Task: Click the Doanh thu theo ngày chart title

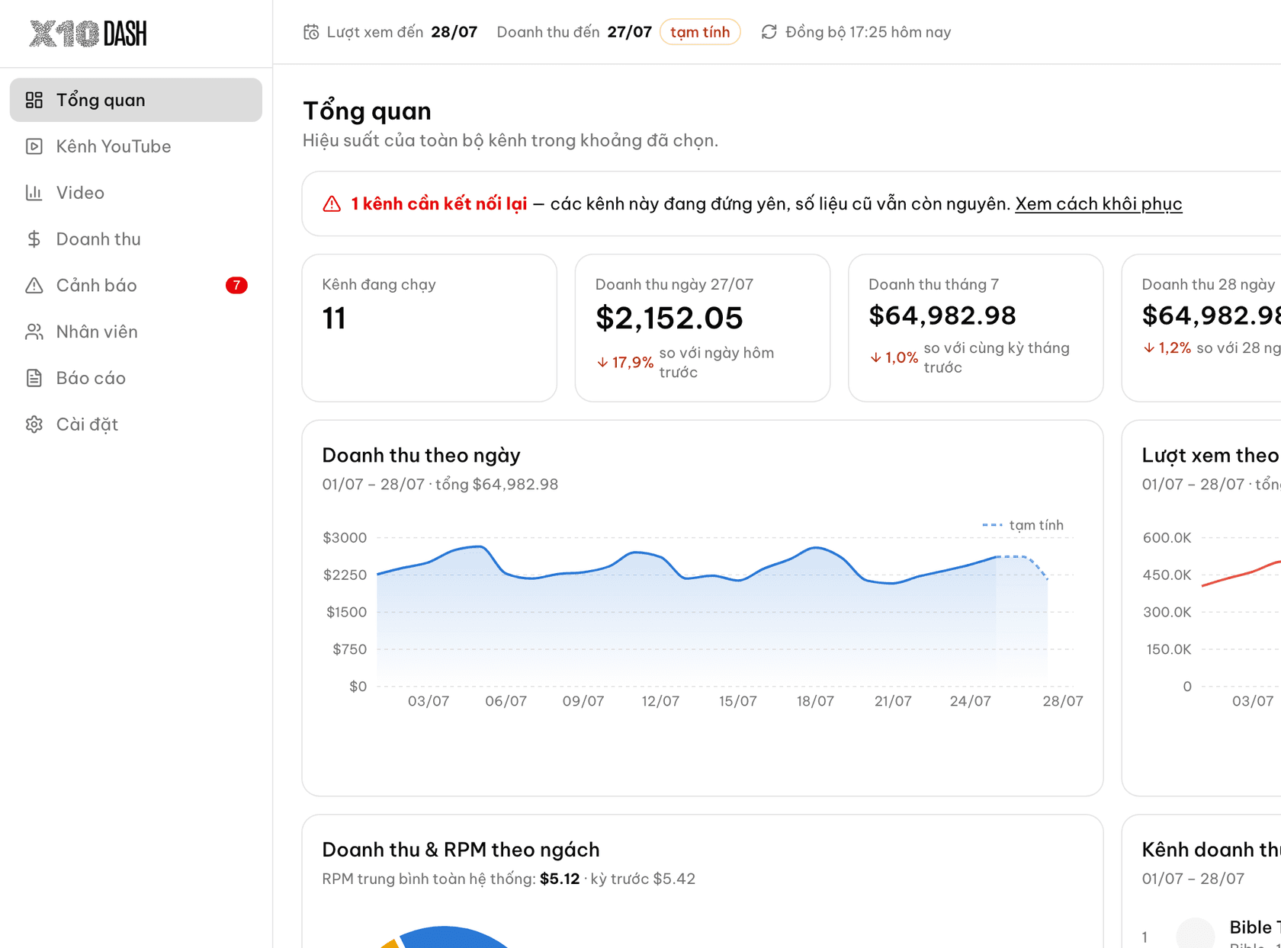Action: pos(421,456)
